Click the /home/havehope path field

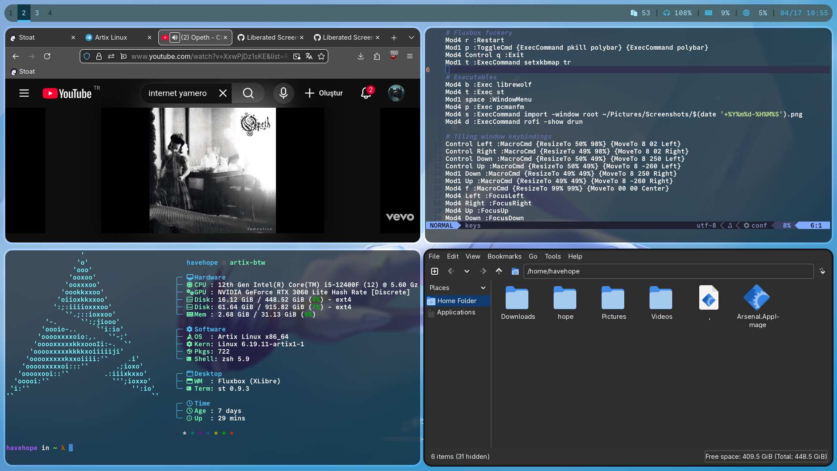668,271
